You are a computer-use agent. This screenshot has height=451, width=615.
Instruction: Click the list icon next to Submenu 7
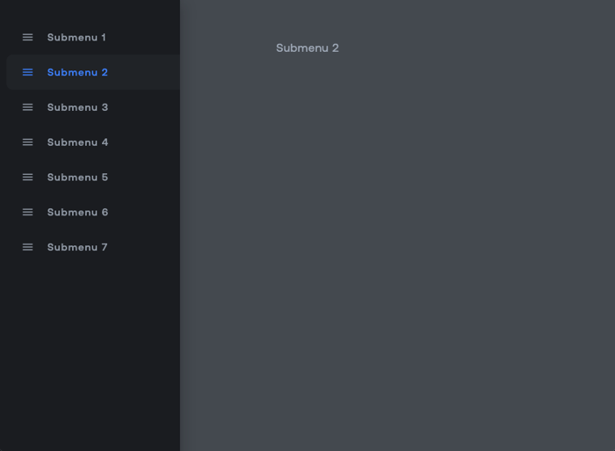[x=27, y=247]
